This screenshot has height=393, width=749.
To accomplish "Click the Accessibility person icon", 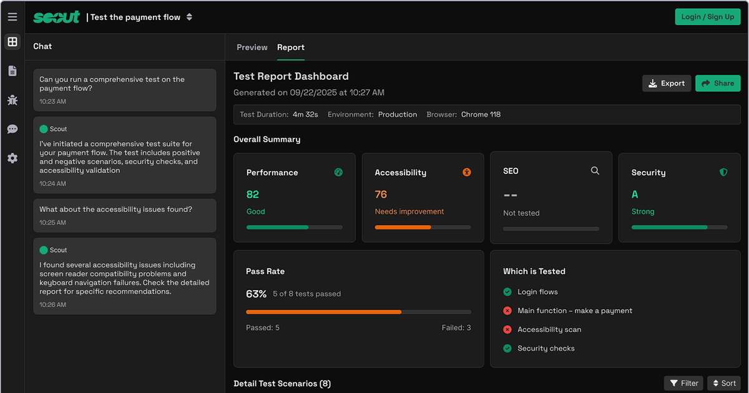I will [x=467, y=172].
